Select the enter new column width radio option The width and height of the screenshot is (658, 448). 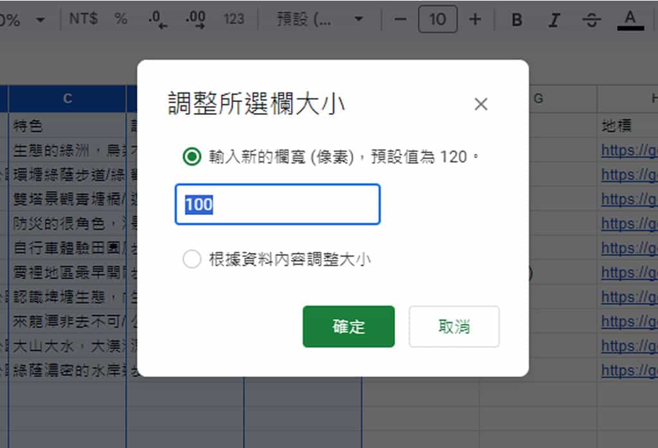[191, 157]
